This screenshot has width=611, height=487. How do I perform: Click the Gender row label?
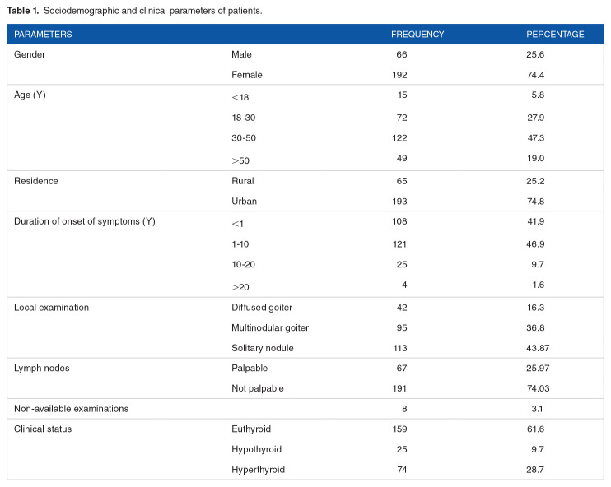(29, 54)
